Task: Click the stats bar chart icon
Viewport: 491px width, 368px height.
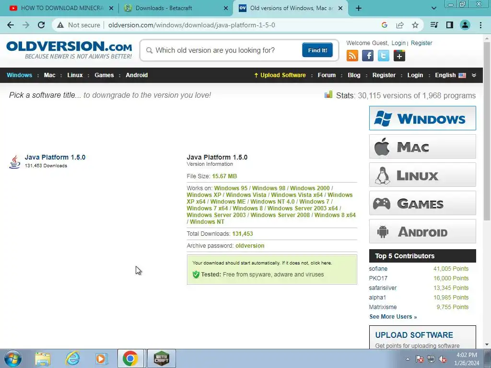Action: (328, 94)
